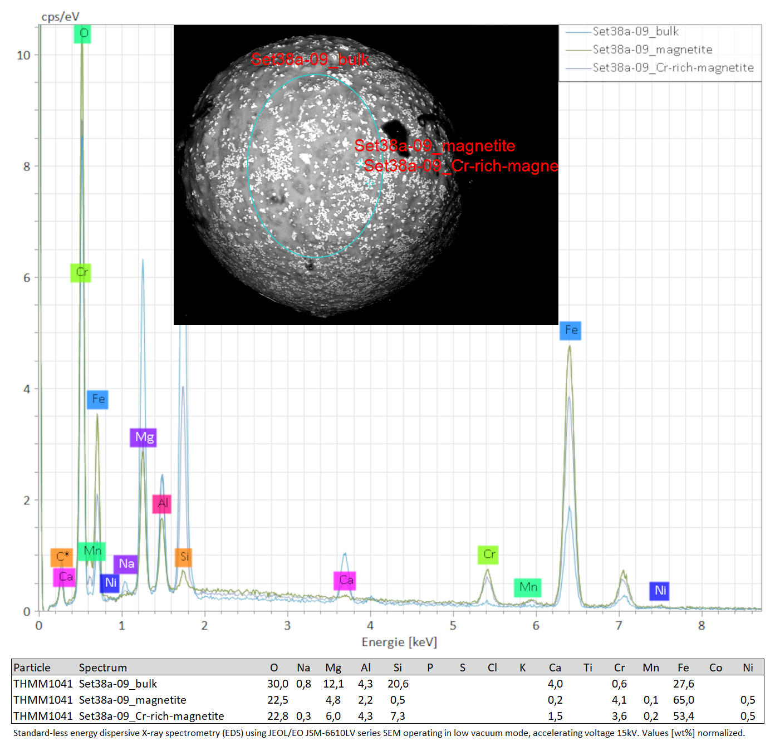Select the Ca label below the C* label
The height and width of the screenshot is (746, 775).
point(65,577)
